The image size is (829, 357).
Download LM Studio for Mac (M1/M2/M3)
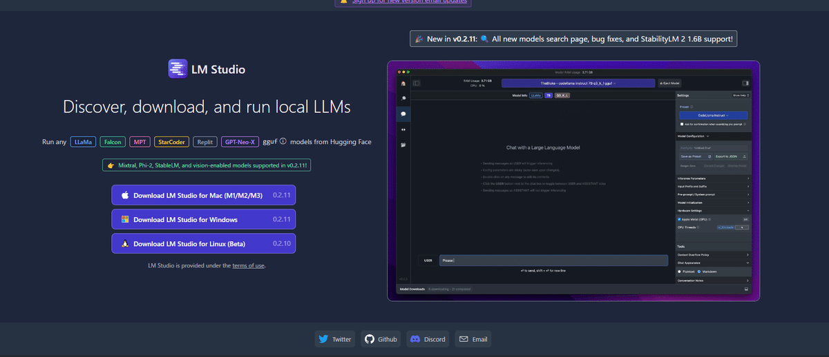coord(203,195)
